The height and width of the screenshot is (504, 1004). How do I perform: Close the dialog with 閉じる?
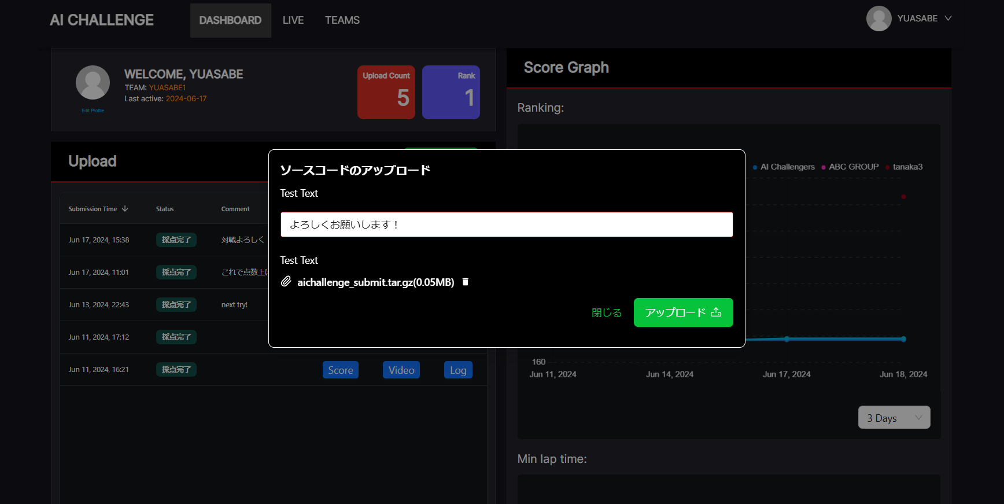point(606,312)
